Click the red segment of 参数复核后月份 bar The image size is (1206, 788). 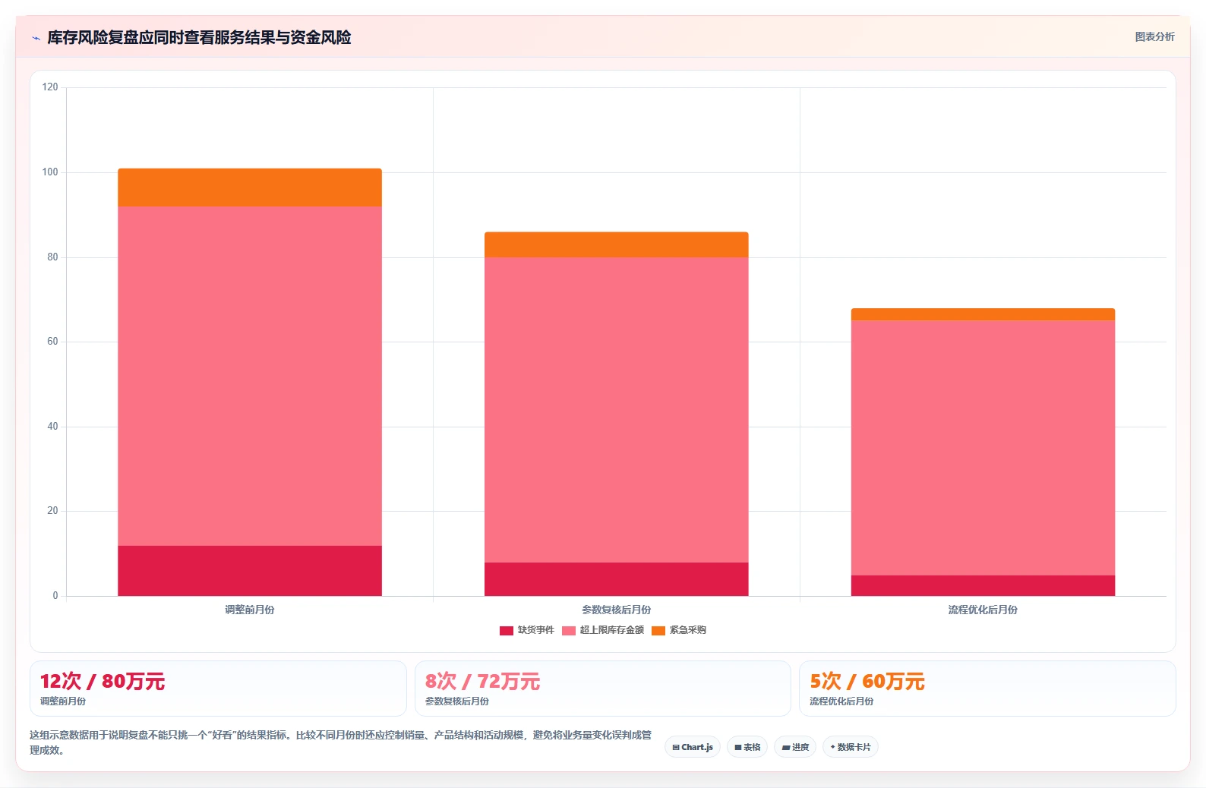tap(617, 579)
